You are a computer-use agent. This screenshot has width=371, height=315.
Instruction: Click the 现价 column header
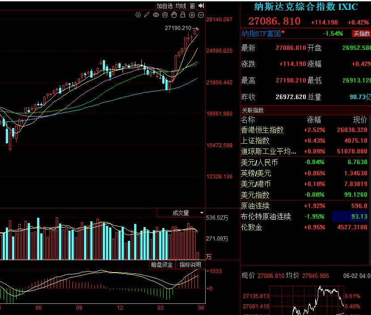point(360,120)
